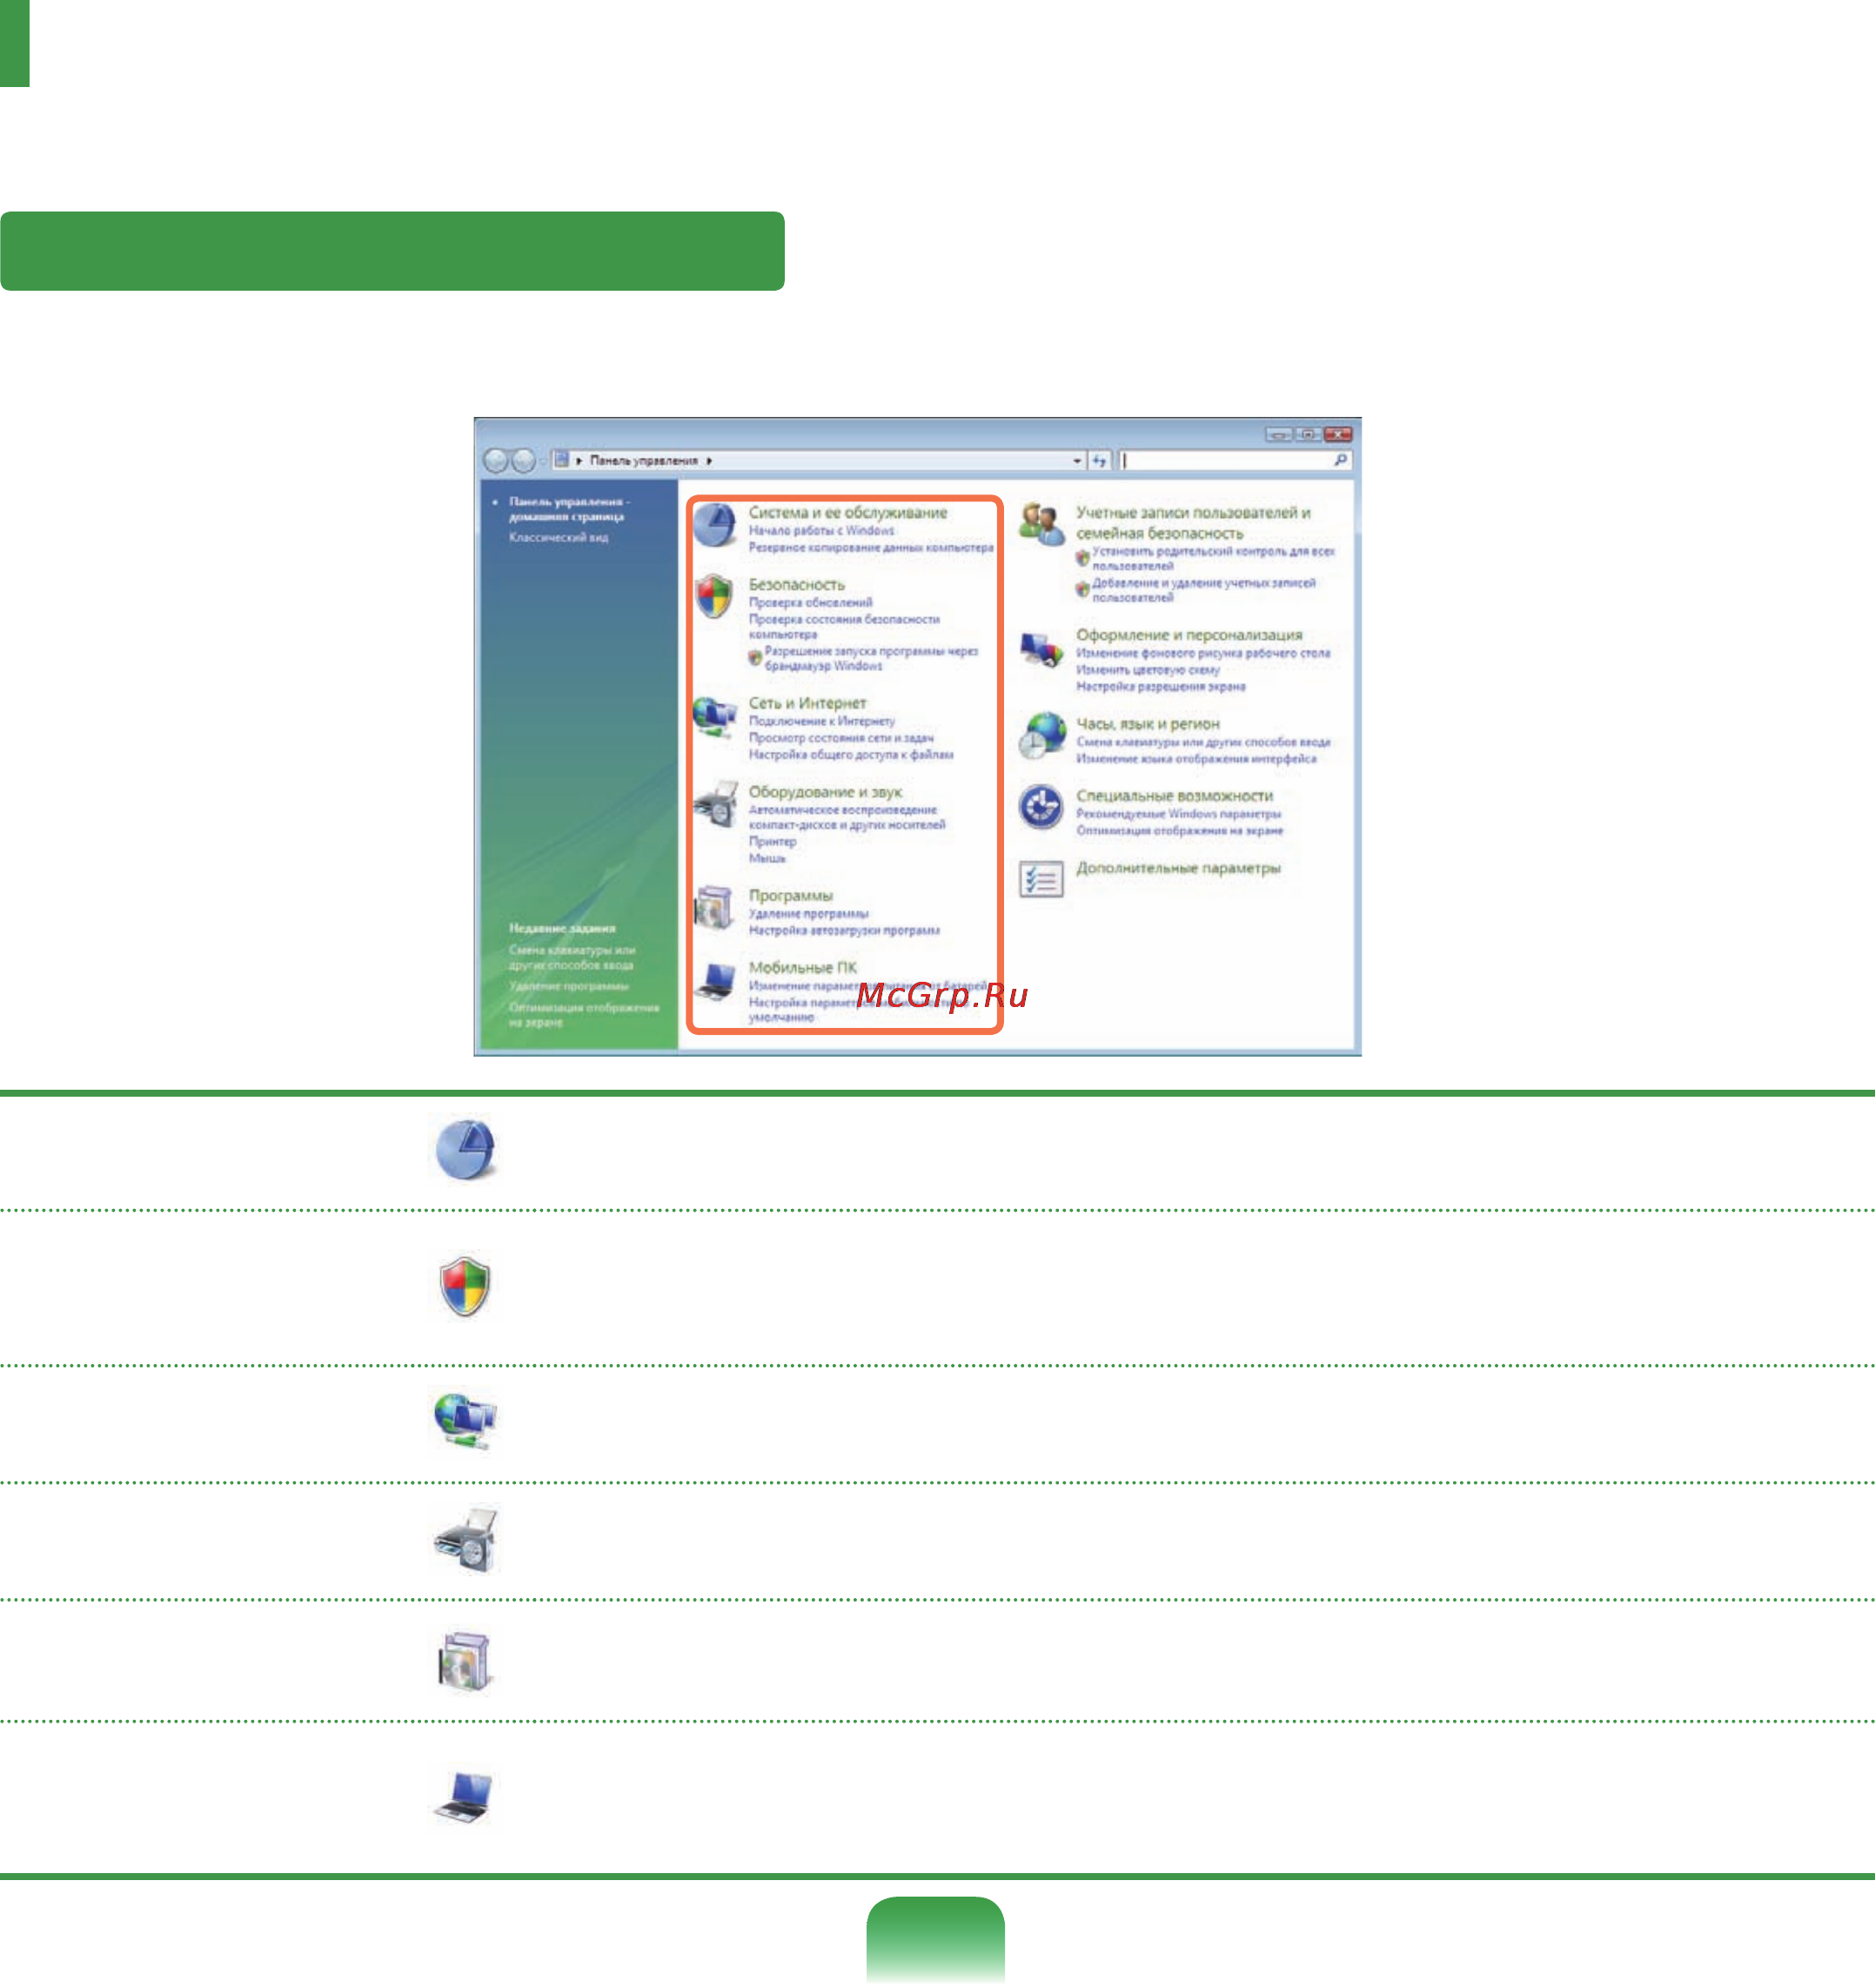Expand the arrow after Панель управления in the breadcrumb
The image size is (1875, 1988).
point(708,461)
